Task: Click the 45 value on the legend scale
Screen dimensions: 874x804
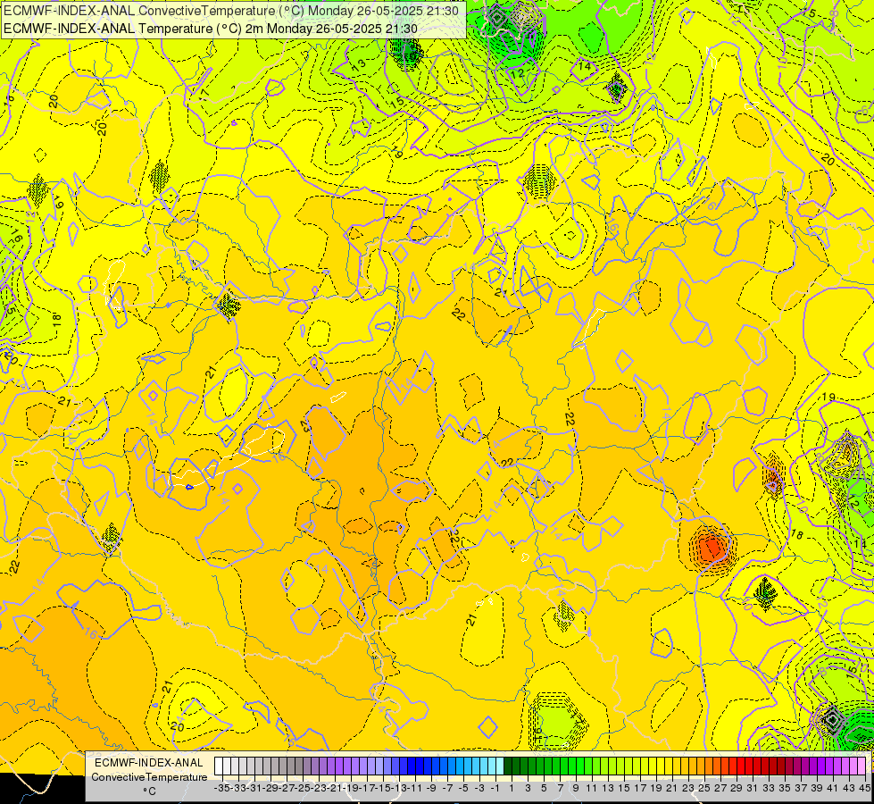Action: (864, 789)
